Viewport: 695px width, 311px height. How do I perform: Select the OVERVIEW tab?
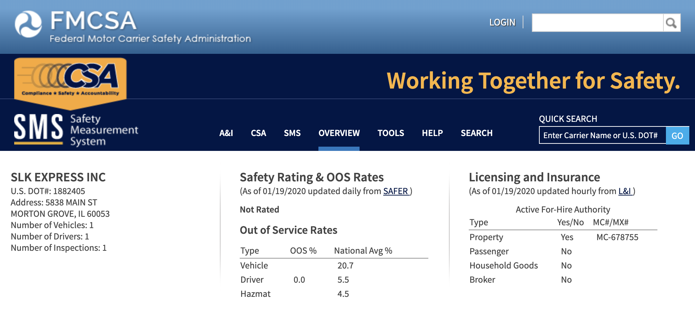pos(339,133)
